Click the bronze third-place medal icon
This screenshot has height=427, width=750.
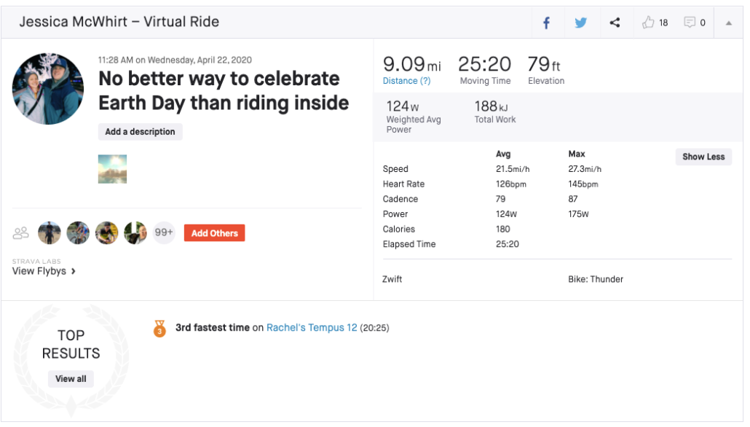click(159, 329)
